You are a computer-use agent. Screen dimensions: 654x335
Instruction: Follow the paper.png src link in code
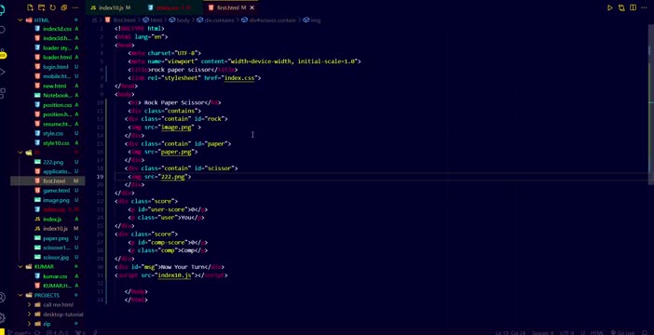[176, 152]
